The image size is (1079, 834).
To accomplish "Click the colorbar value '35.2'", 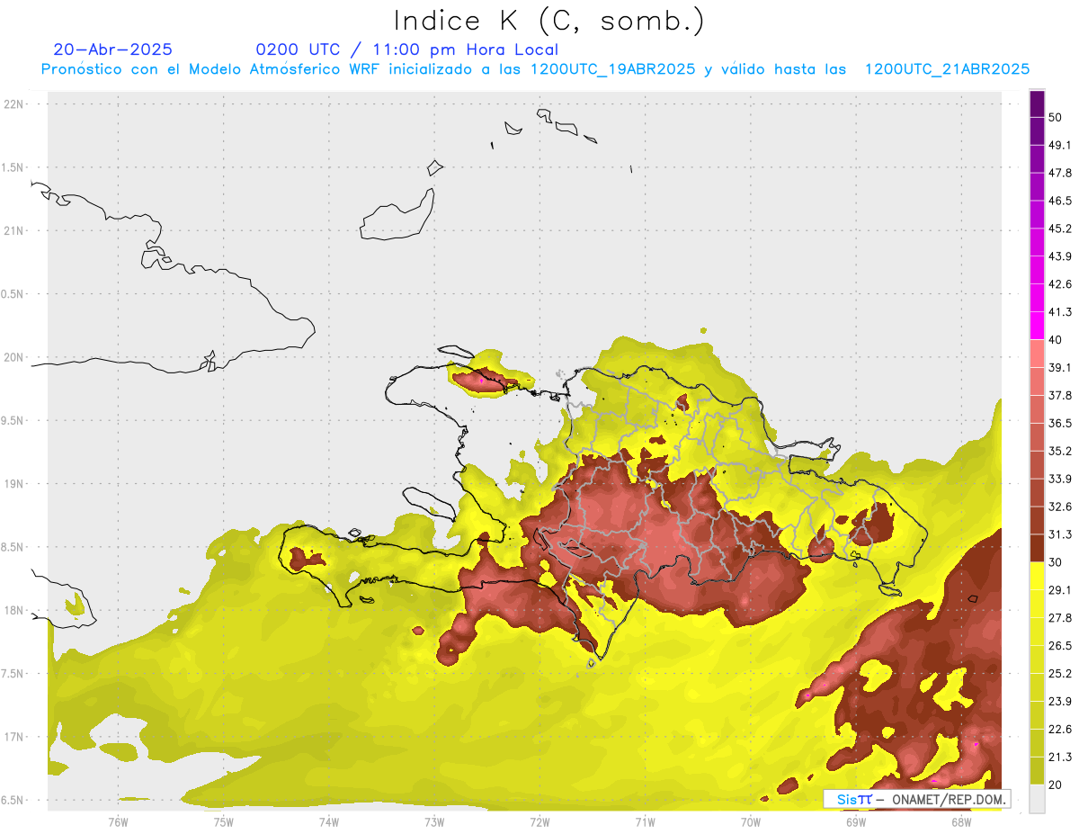I will tap(1060, 452).
